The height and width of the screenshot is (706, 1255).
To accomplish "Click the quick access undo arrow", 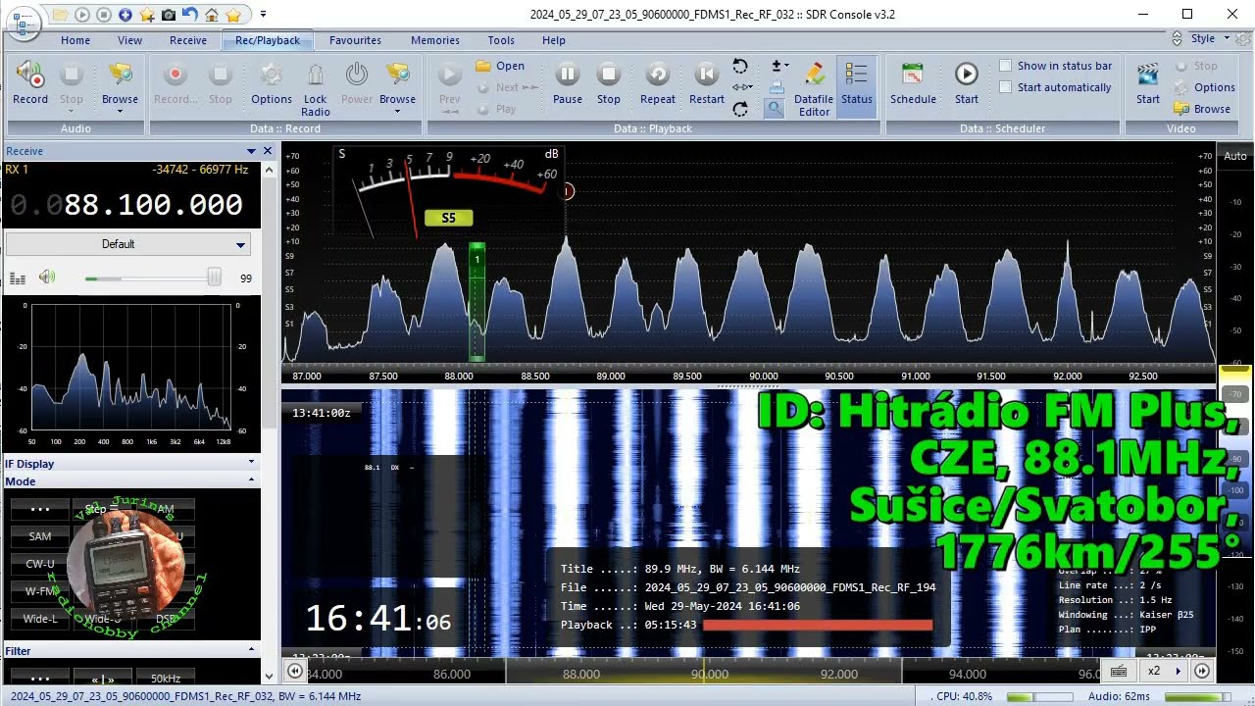I will pyautogui.click(x=190, y=15).
